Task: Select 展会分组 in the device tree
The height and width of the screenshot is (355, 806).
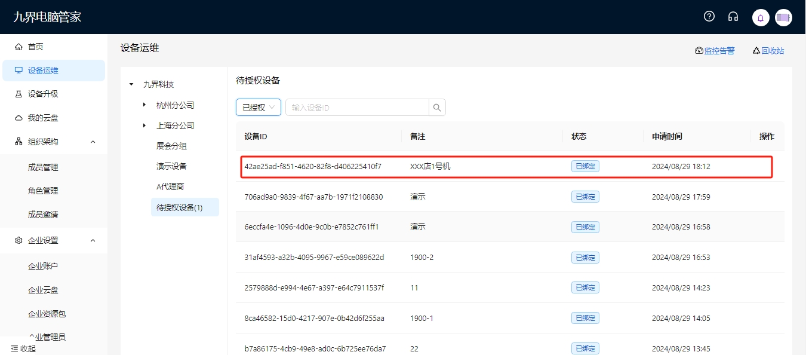Action: [x=172, y=146]
